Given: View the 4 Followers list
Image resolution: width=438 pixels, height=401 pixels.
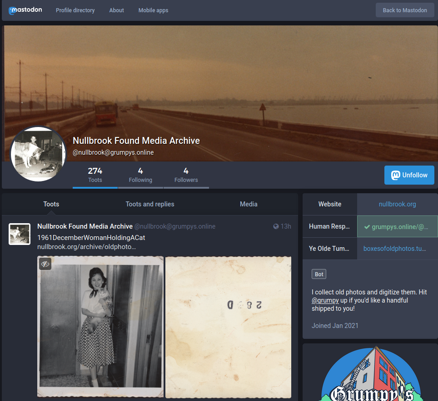Looking at the screenshot, I should pos(186,175).
